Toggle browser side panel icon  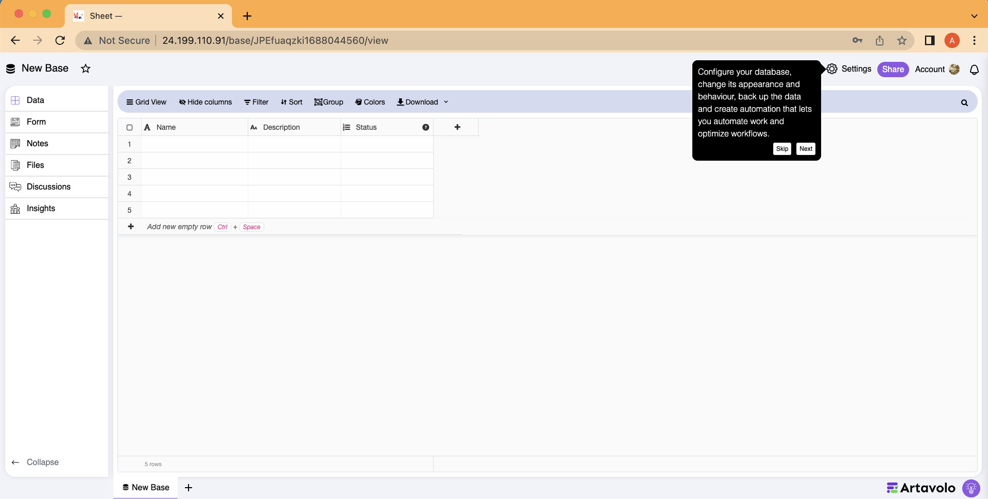[x=930, y=41]
